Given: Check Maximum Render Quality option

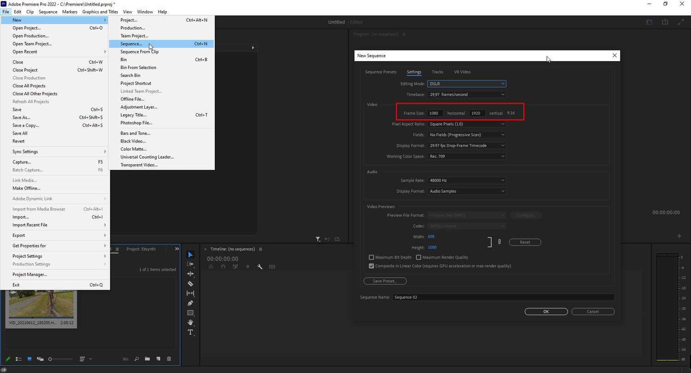Looking at the screenshot, I should click(418, 258).
